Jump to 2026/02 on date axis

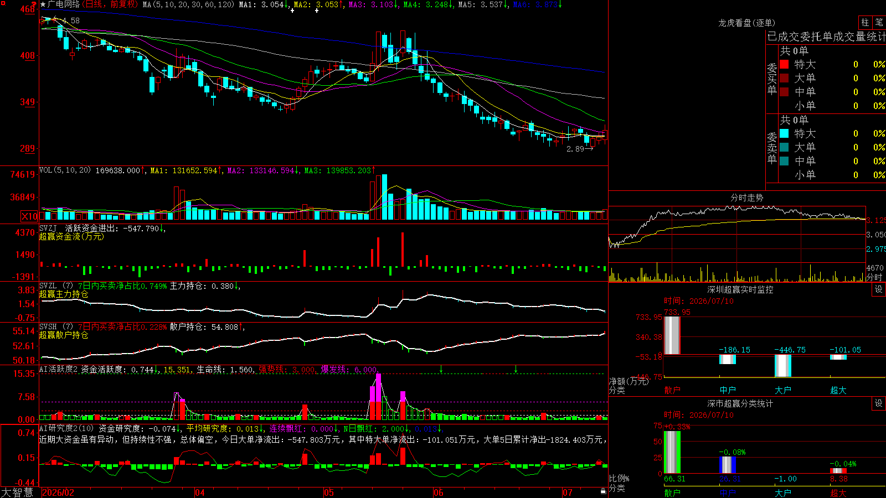58,492
